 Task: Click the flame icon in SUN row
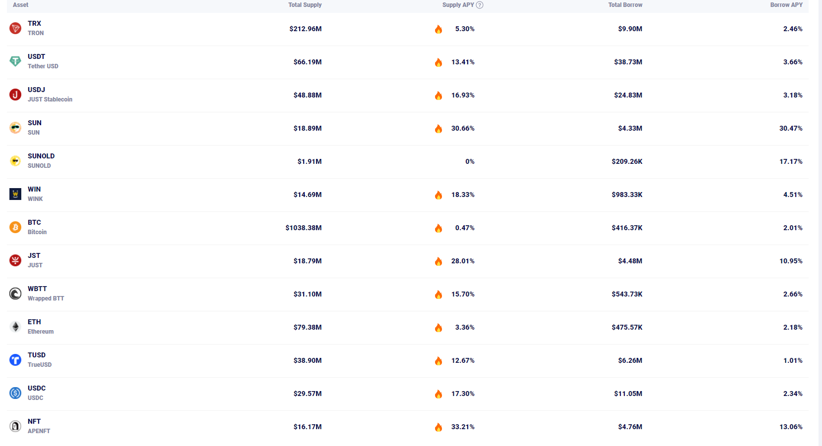click(x=438, y=129)
